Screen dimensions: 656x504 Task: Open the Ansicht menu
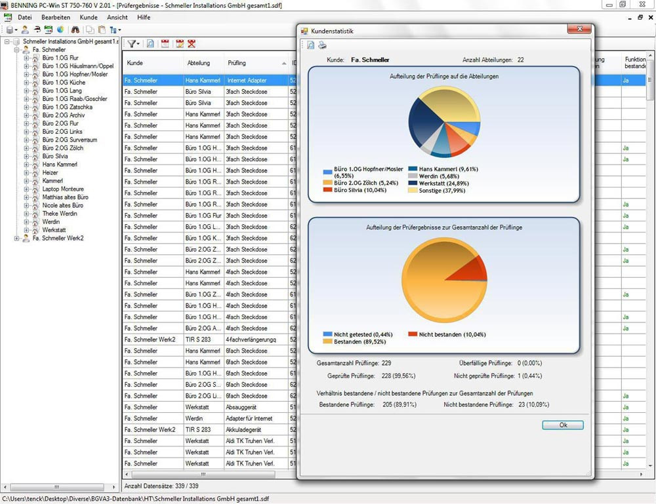pyautogui.click(x=117, y=17)
